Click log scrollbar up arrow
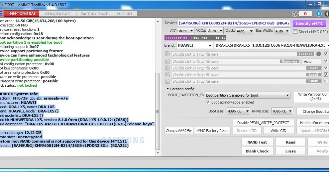 pyautogui.click(x=158, y=21)
